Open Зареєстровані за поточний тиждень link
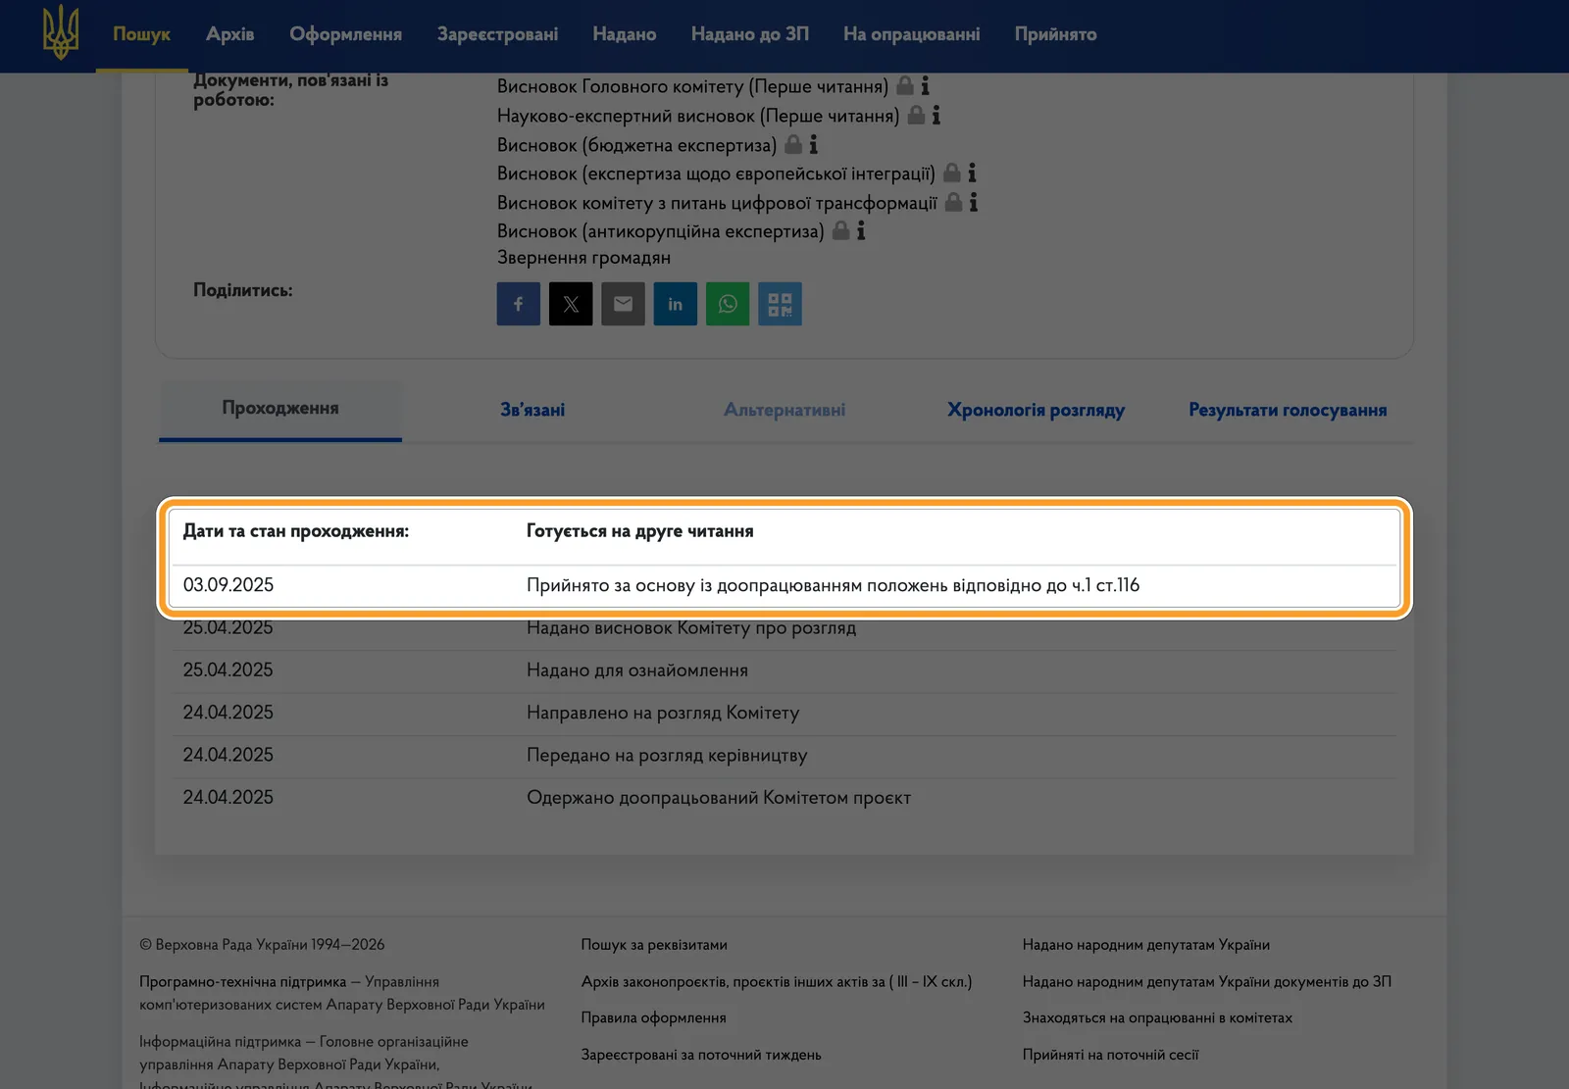 tap(701, 1055)
